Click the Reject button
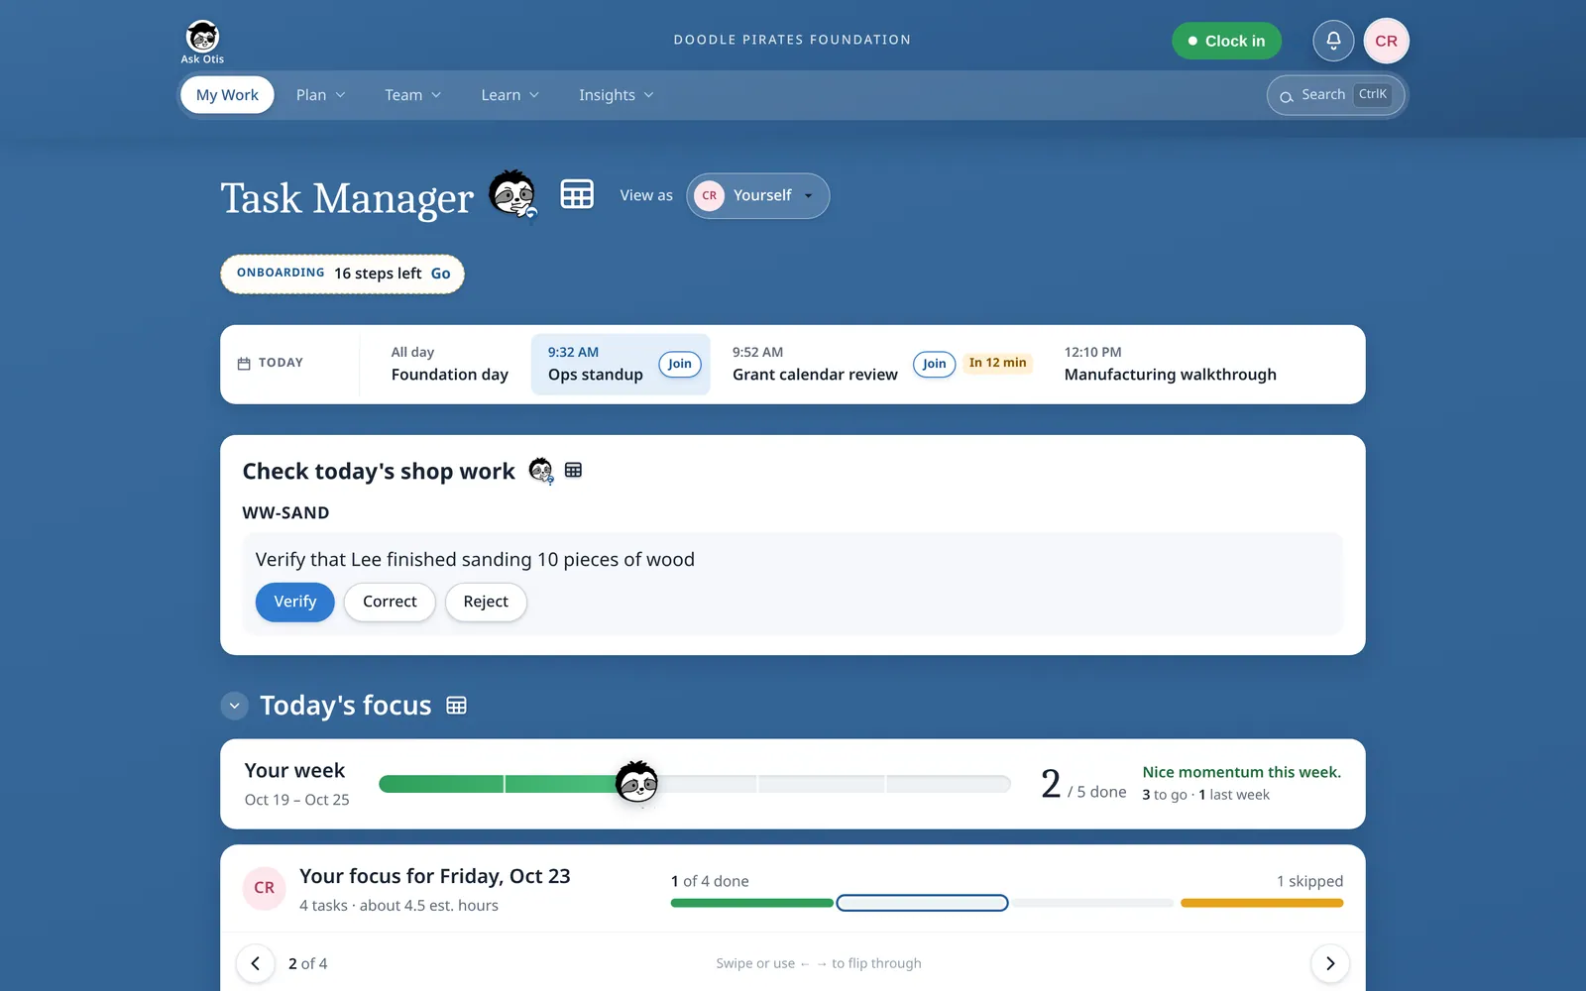Screen dimensions: 1586x991 pos(486,602)
